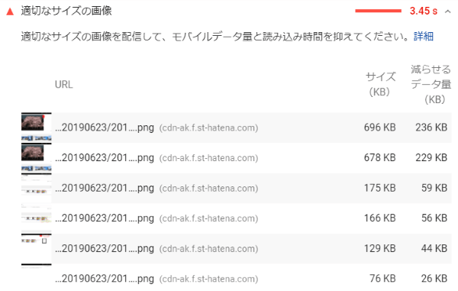Click the 44 KB savings value
This screenshot has width=458, height=291.
[434, 248]
